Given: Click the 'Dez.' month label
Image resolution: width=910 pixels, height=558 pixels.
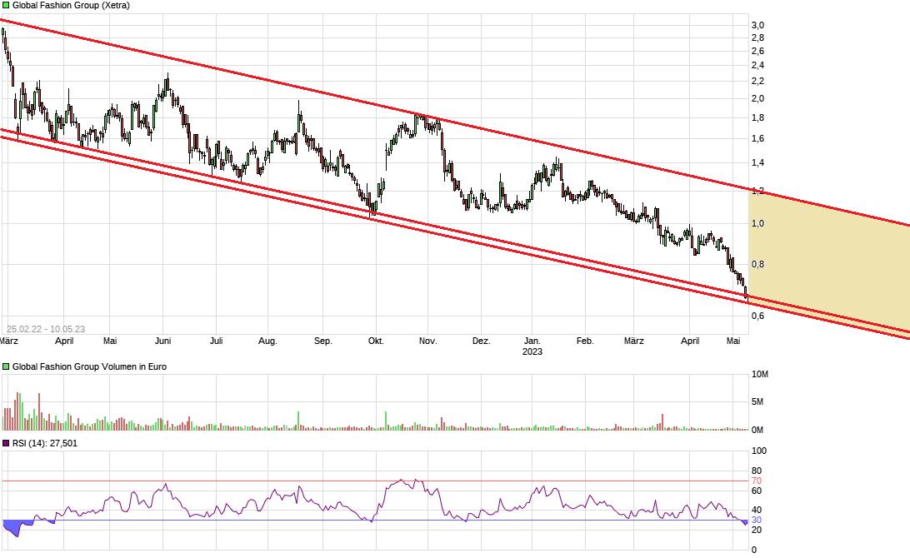Looking at the screenshot, I should (481, 341).
